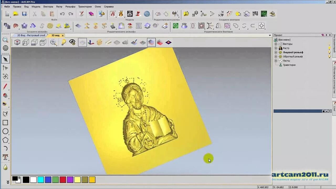This screenshot has width=336, height=189.
Task: Expand the Векторы tree node
Action: point(276,44)
